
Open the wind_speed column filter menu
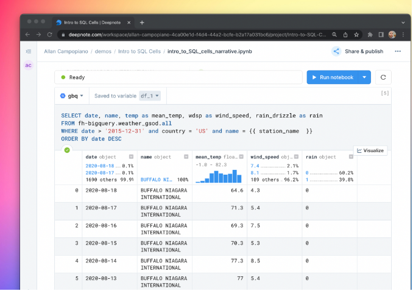(x=296, y=156)
